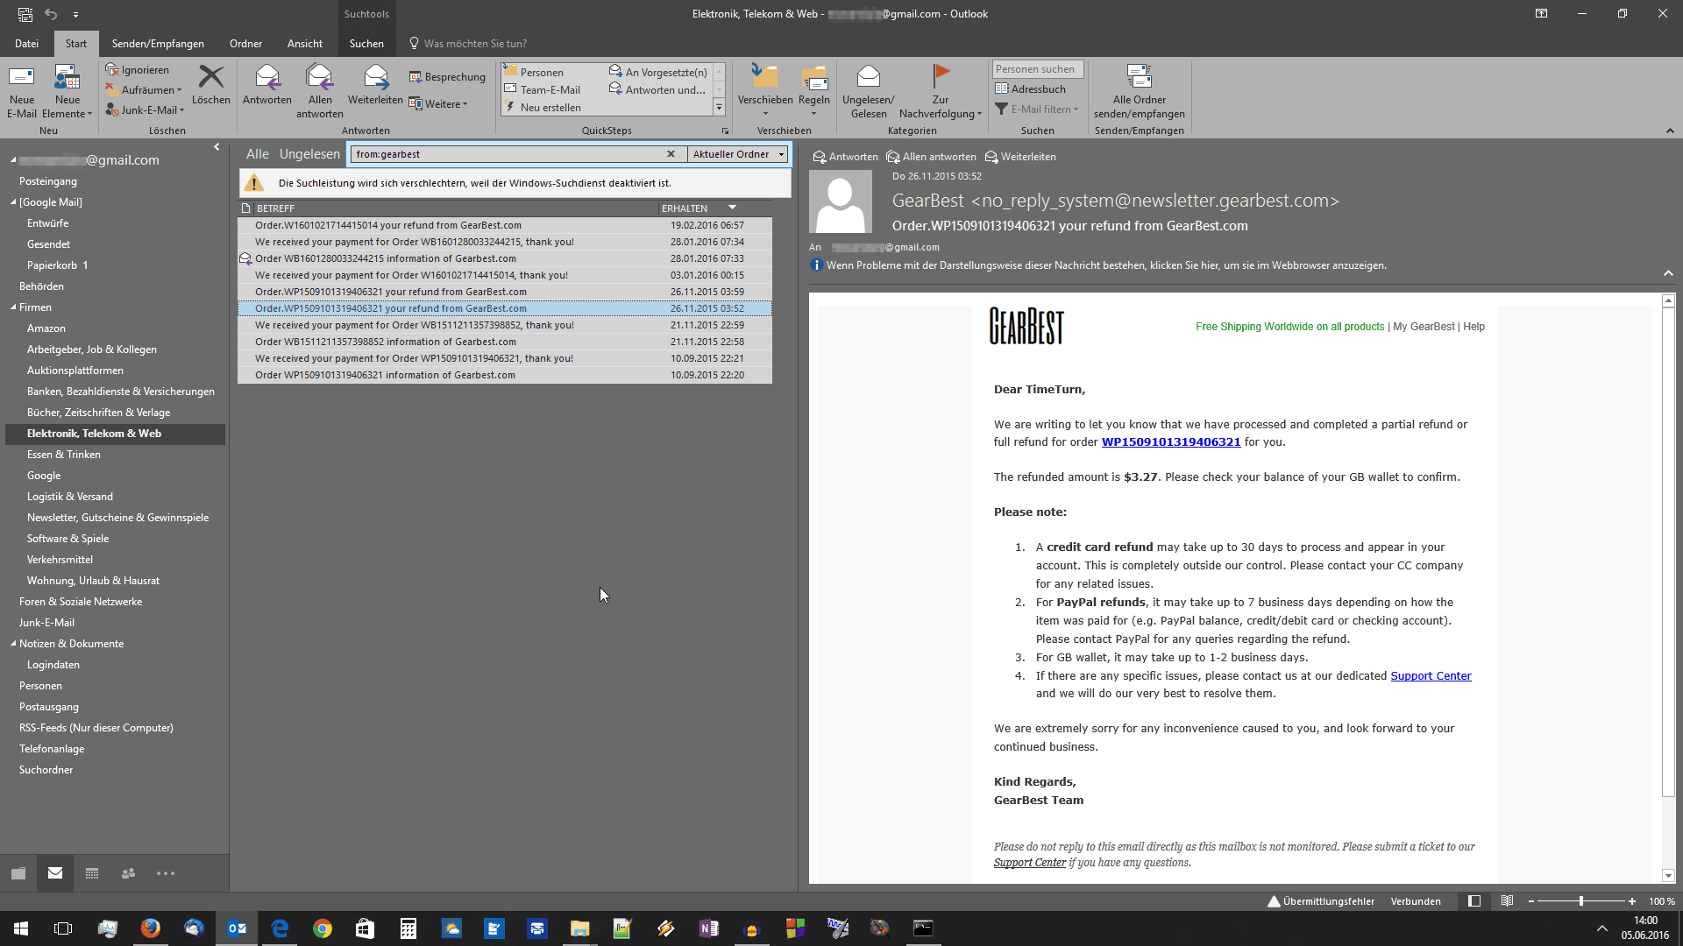Click zoom in plus button
Screen dimensions: 1683x946
[x=1632, y=901]
